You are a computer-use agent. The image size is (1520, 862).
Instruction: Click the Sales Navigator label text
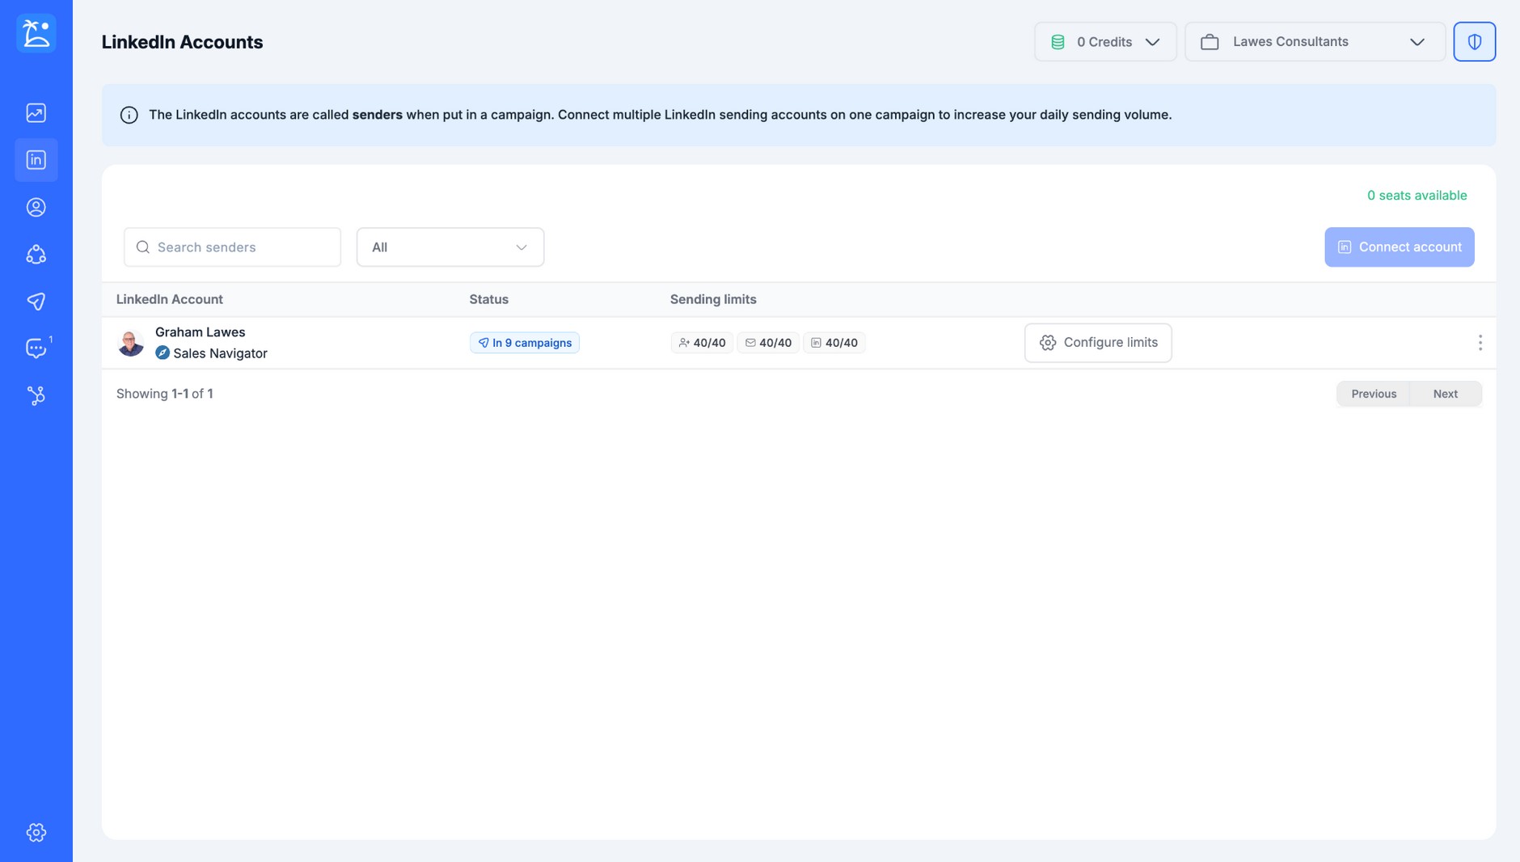(220, 353)
